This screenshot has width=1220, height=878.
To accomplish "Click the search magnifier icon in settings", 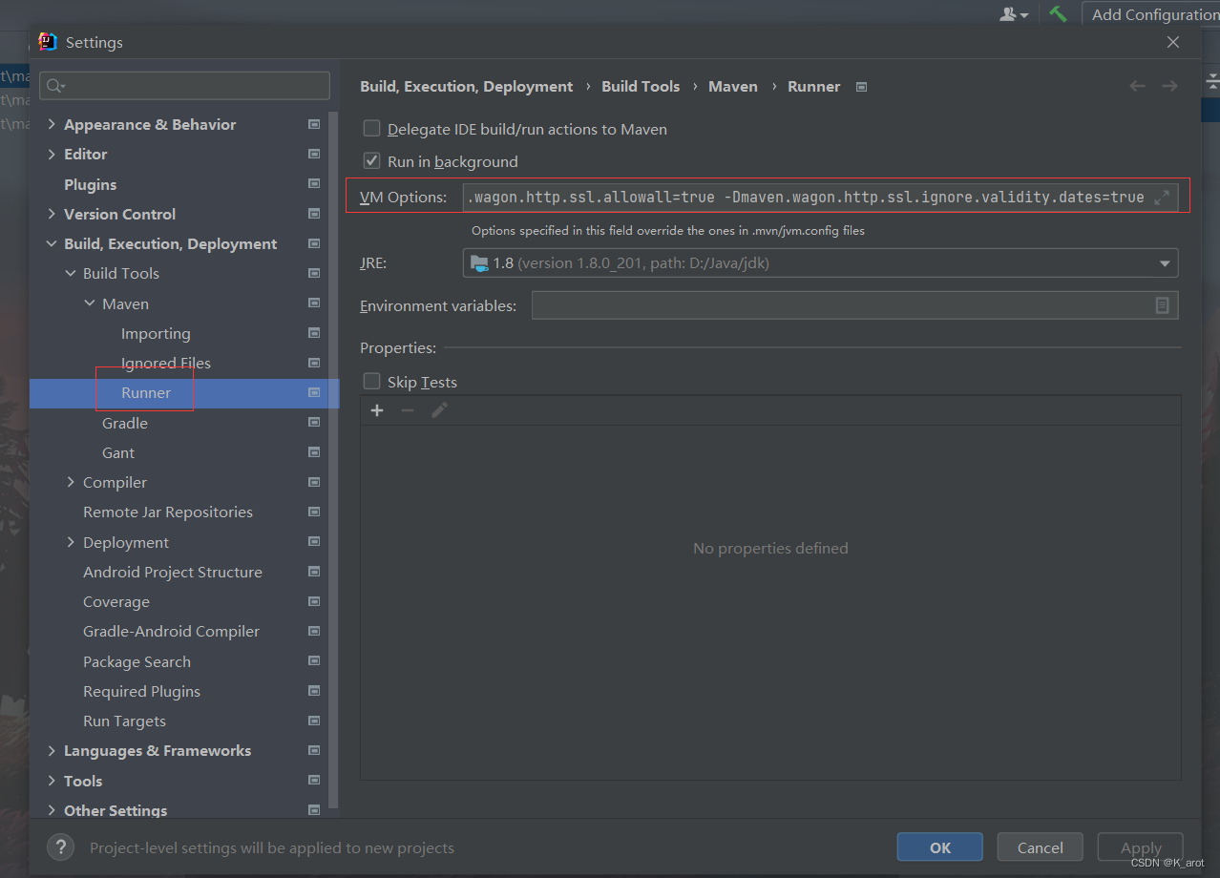I will click(54, 86).
